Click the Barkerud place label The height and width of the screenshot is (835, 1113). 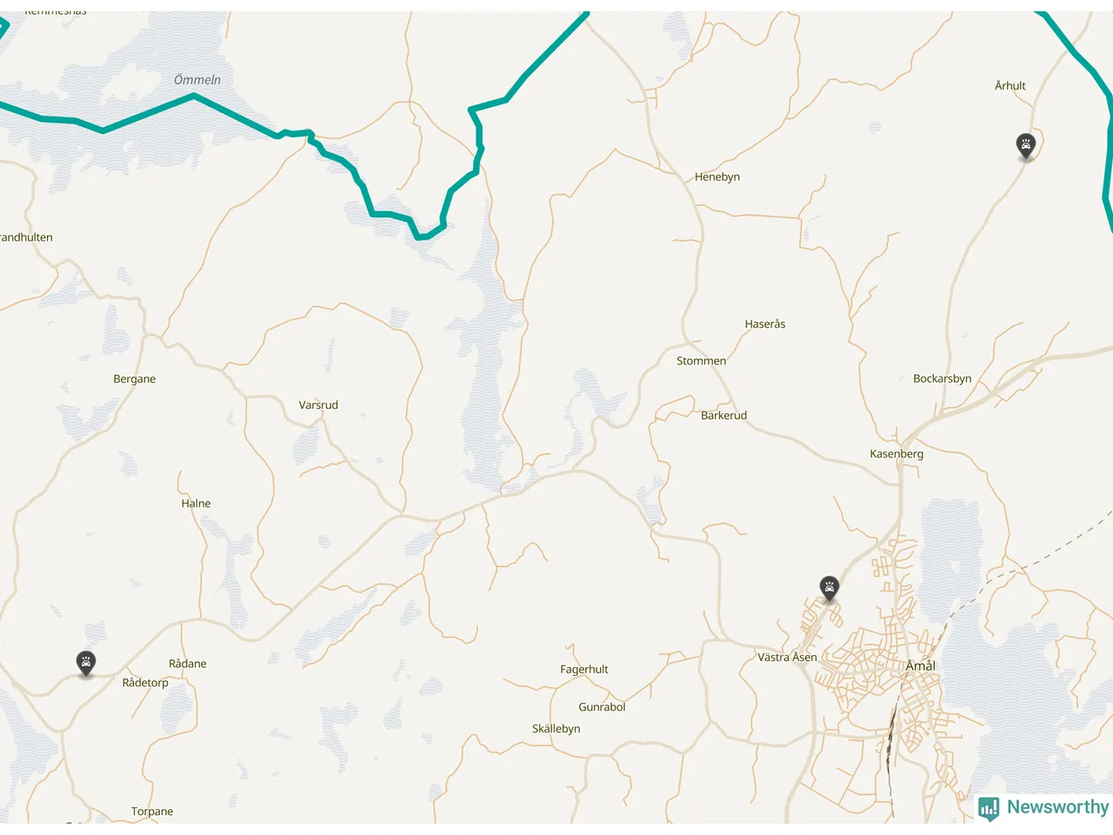click(723, 416)
